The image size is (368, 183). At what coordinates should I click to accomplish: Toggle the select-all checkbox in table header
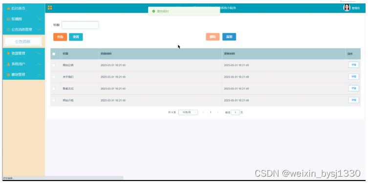[54, 54]
